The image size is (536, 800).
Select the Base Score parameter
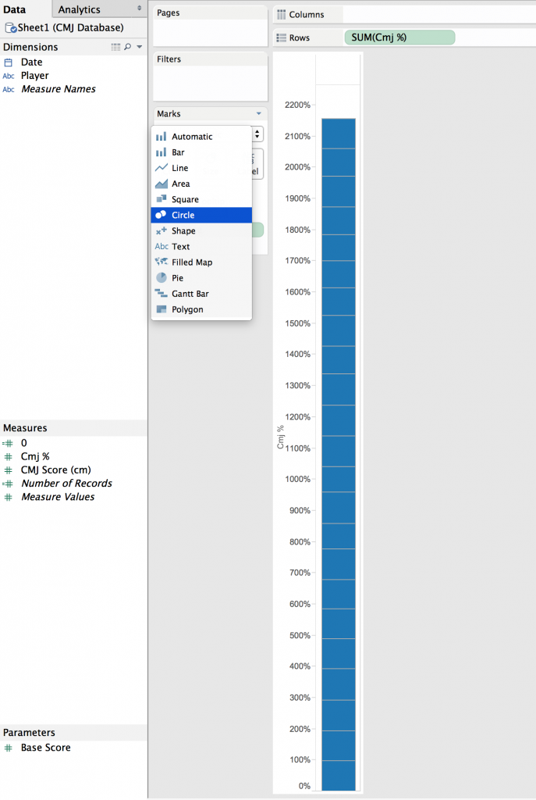pos(45,748)
